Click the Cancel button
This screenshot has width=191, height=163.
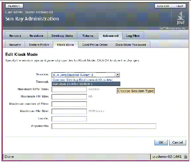(x=177, y=142)
